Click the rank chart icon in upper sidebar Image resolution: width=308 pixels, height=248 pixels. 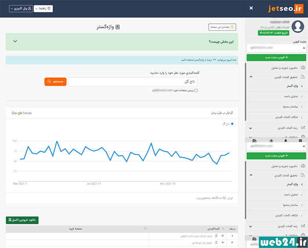tap(303, 128)
